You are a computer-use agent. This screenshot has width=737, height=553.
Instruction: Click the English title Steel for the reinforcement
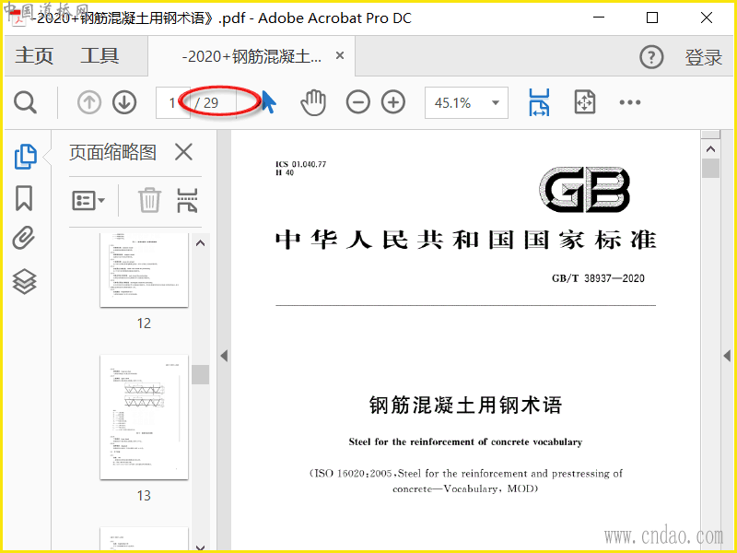[x=465, y=441]
